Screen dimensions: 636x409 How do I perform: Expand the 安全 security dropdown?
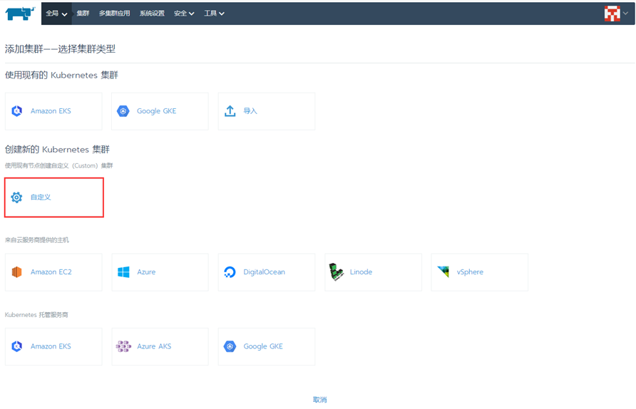pyautogui.click(x=184, y=14)
